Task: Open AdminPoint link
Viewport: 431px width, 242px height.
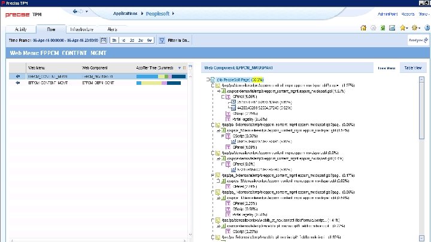Action: (387, 14)
